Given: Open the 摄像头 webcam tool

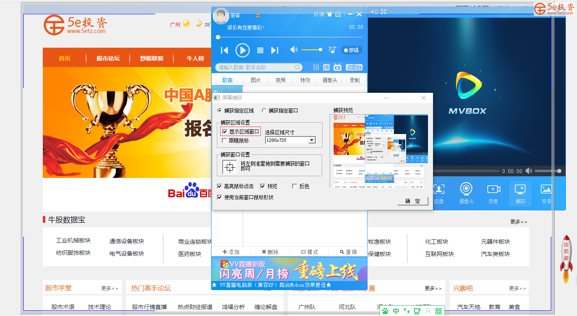Looking at the screenshot, I should pyautogui.click(x=466, y=193).
